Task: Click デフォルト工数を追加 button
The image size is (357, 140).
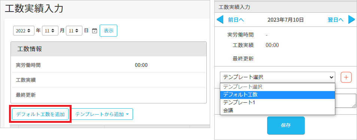Action: [40, 114]
